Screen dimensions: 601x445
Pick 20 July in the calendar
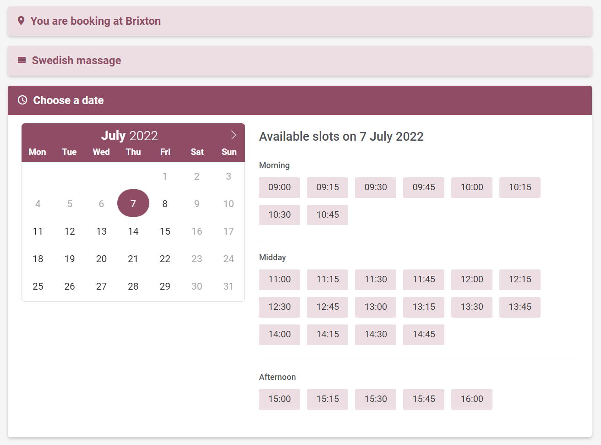click(x=101, y=258)
